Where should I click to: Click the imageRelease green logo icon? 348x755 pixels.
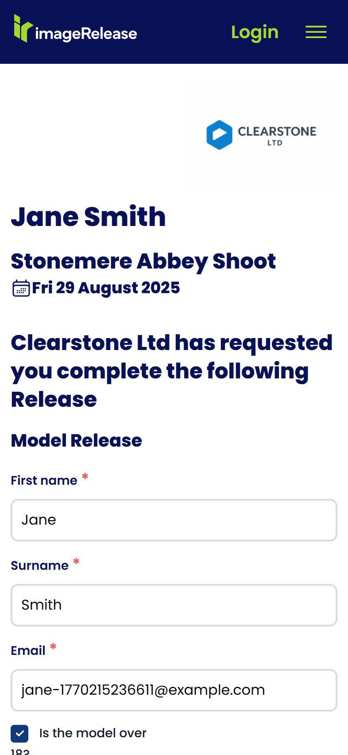(x=23, y=29)
